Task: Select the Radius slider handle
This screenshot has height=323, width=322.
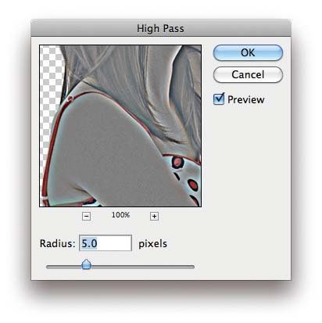Action: (x=86, y=264)
